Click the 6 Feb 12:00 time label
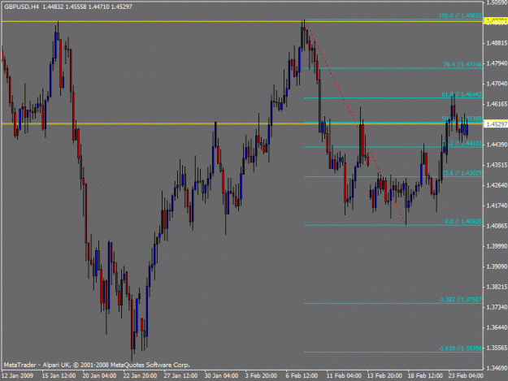The width and height of the screenshot is (508, 381). pos(302,375)
